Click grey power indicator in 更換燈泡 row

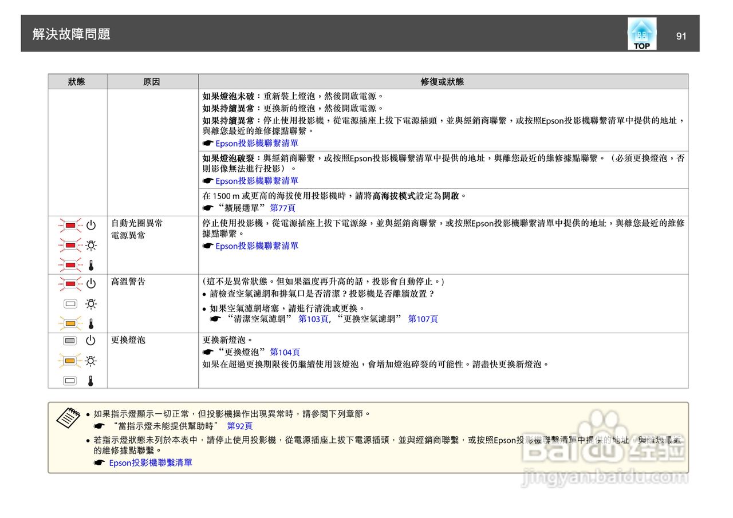[70, 341]
